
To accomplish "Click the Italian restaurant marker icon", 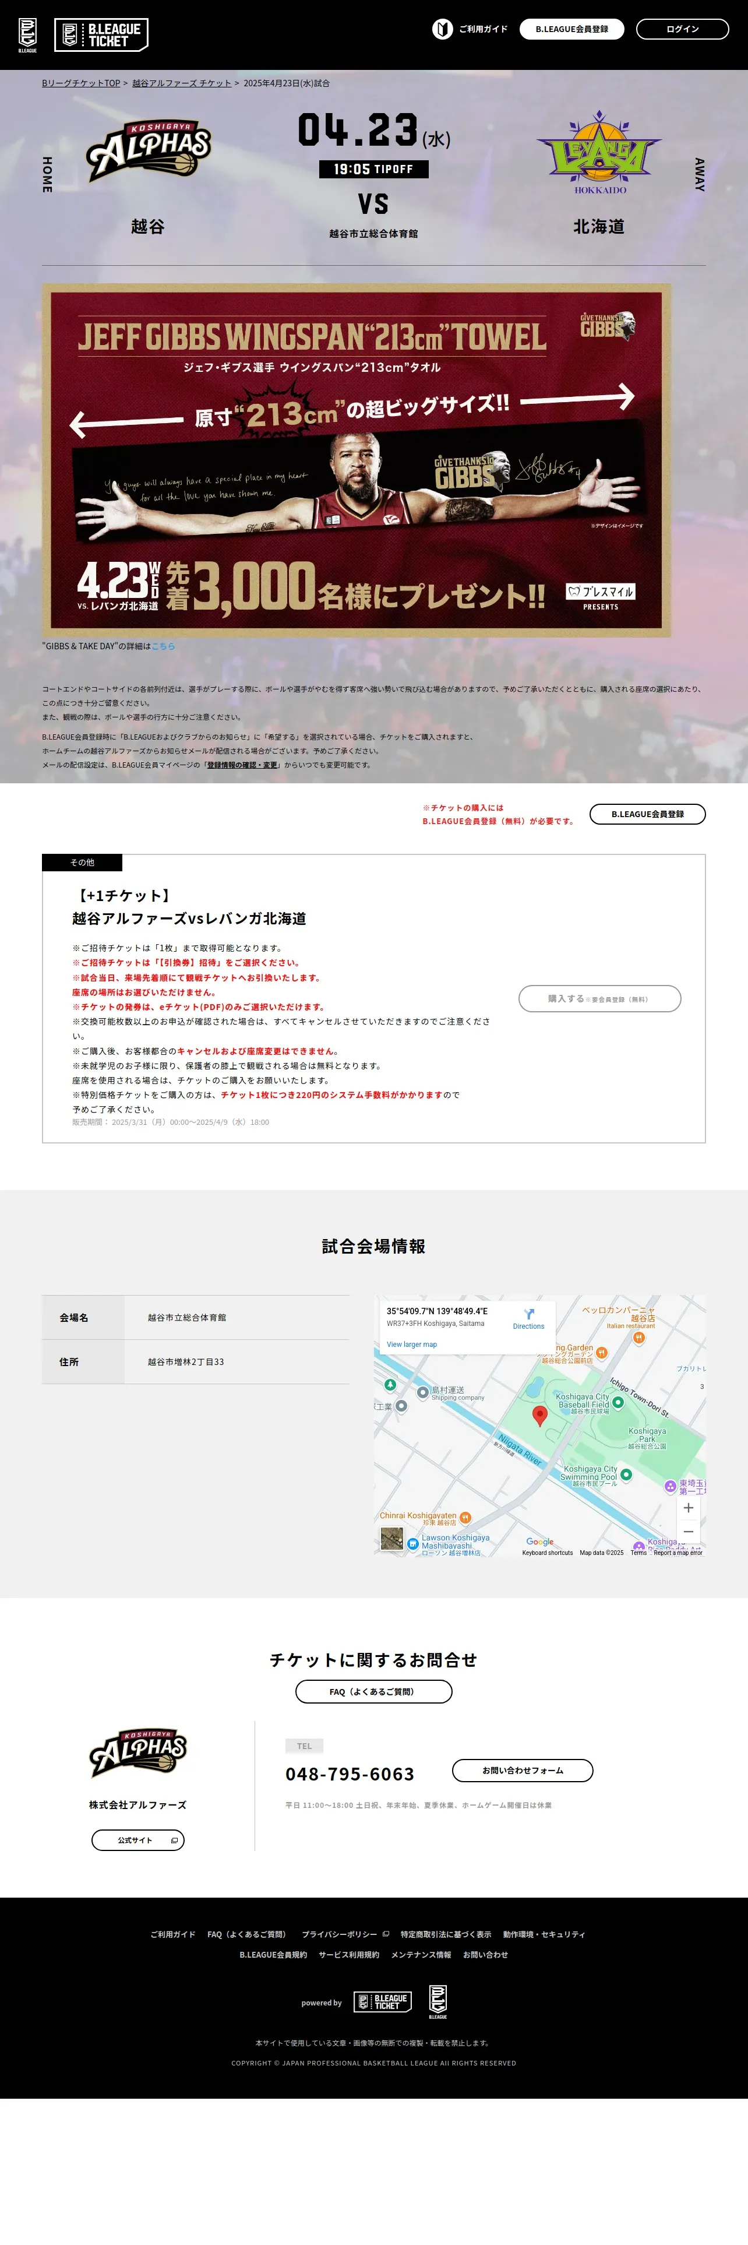I will (638, 1338).
